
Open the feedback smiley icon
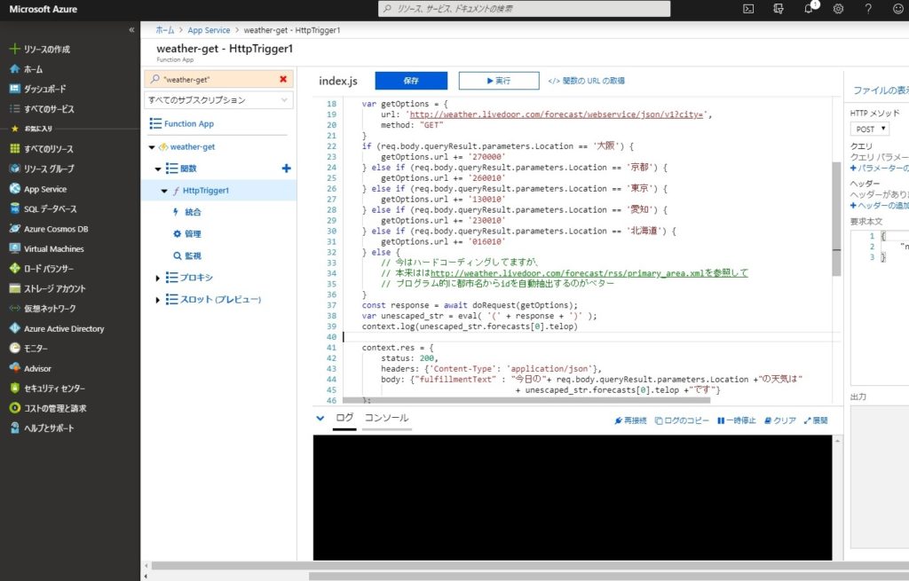tap(898, 9)
